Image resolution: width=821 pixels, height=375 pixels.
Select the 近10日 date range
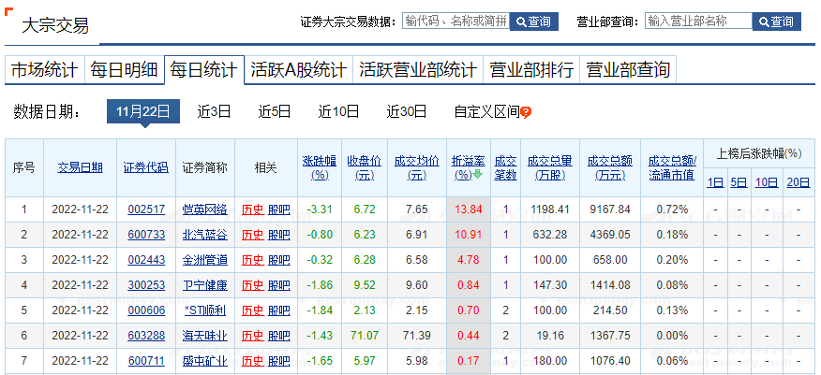338,111
